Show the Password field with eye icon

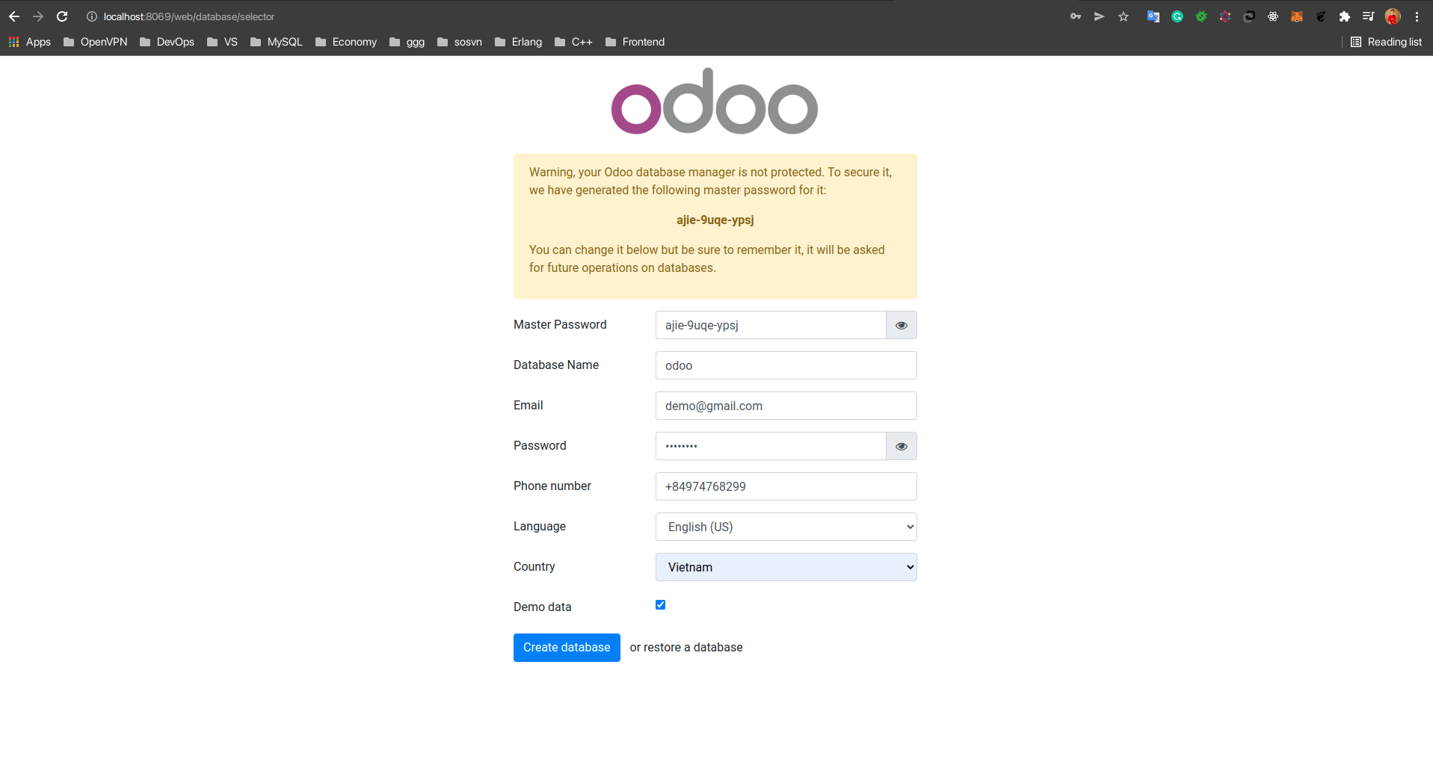coord(902,446)
